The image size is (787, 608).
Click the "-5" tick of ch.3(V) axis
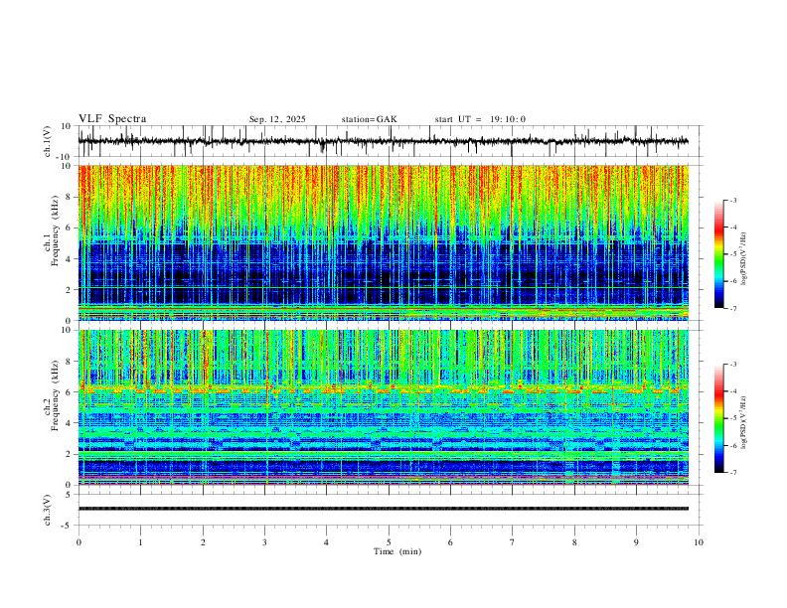[x=68, y=526]
